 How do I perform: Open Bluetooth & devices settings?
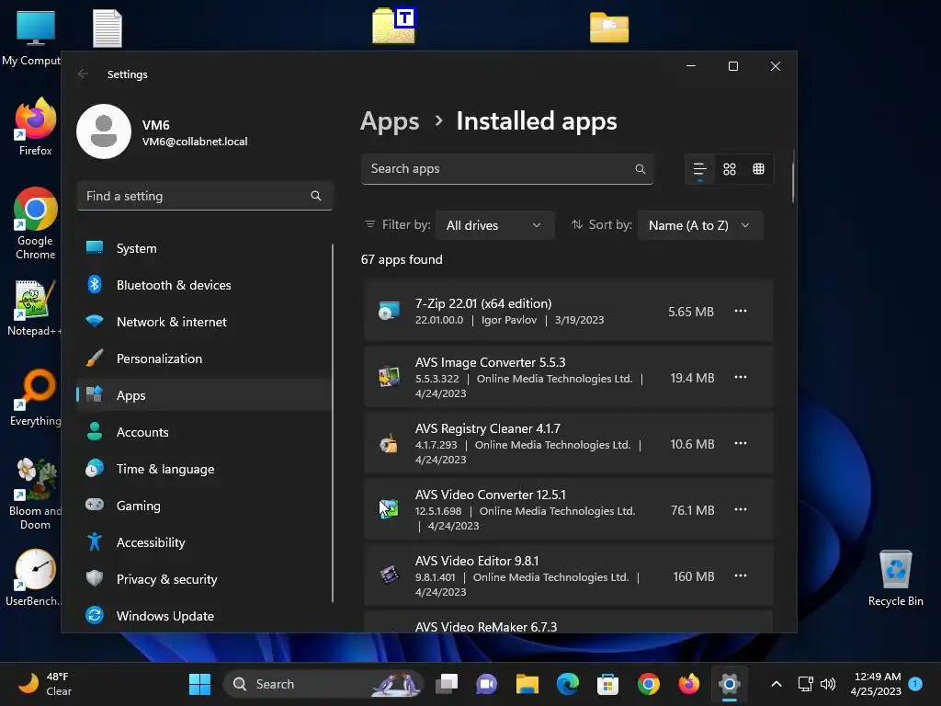pos(204,285)
